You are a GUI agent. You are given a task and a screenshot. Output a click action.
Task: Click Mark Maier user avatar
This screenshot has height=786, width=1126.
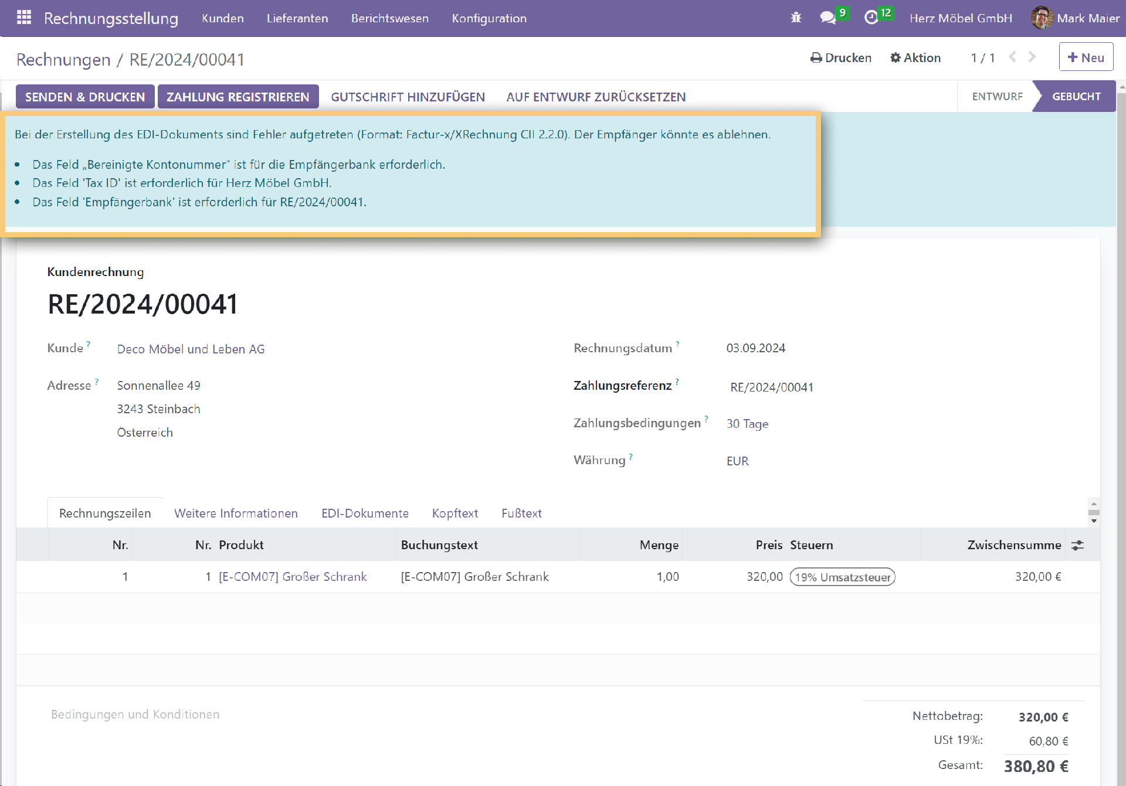tap(1042, 18)
